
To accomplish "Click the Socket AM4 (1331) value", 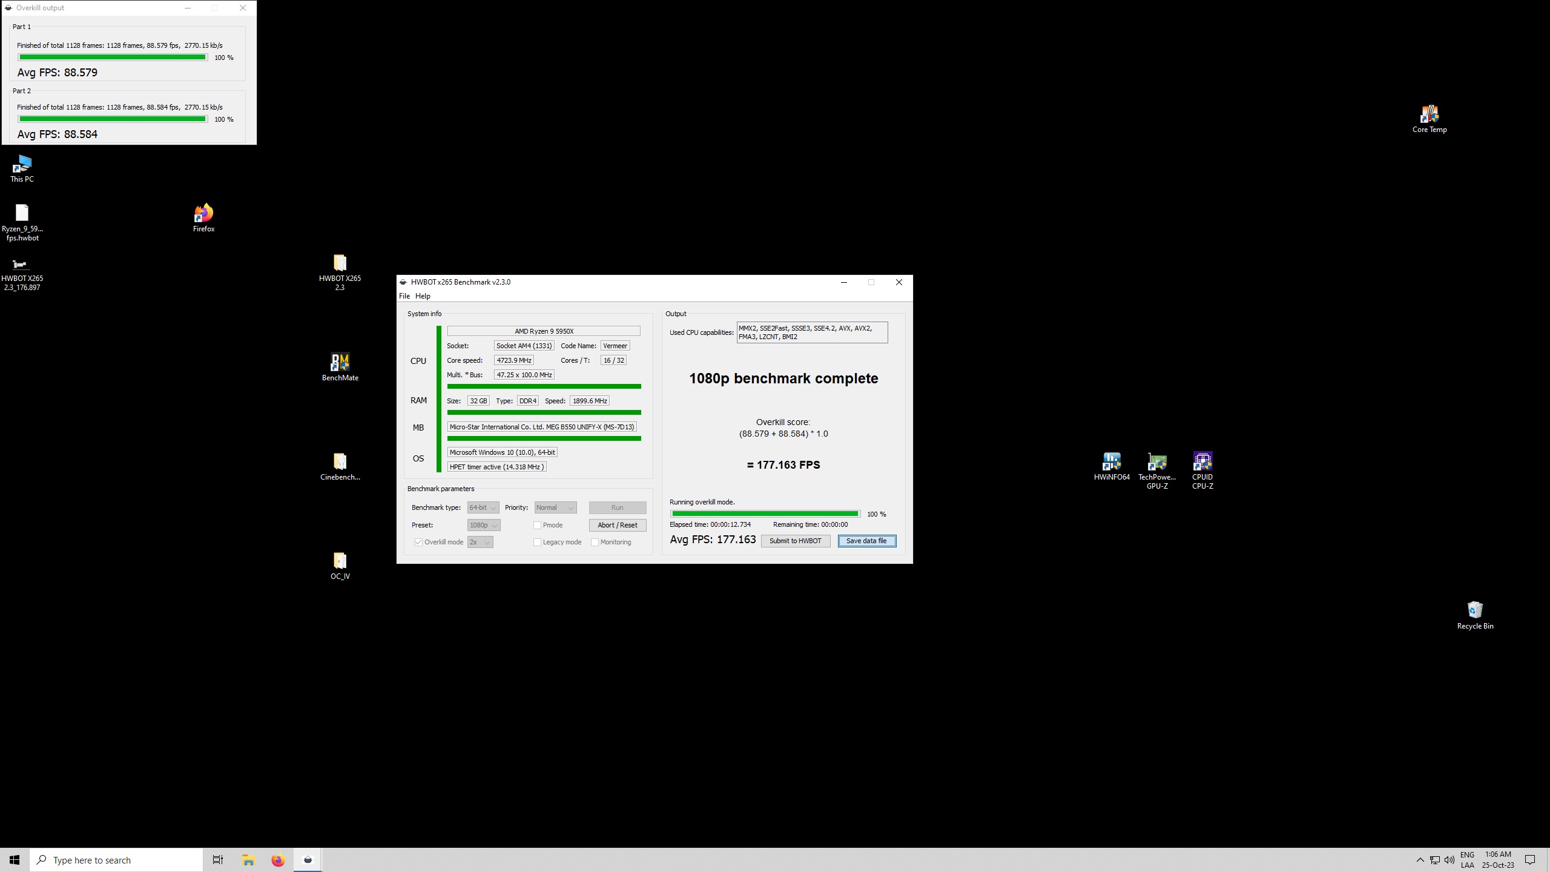I will [524, 346].
